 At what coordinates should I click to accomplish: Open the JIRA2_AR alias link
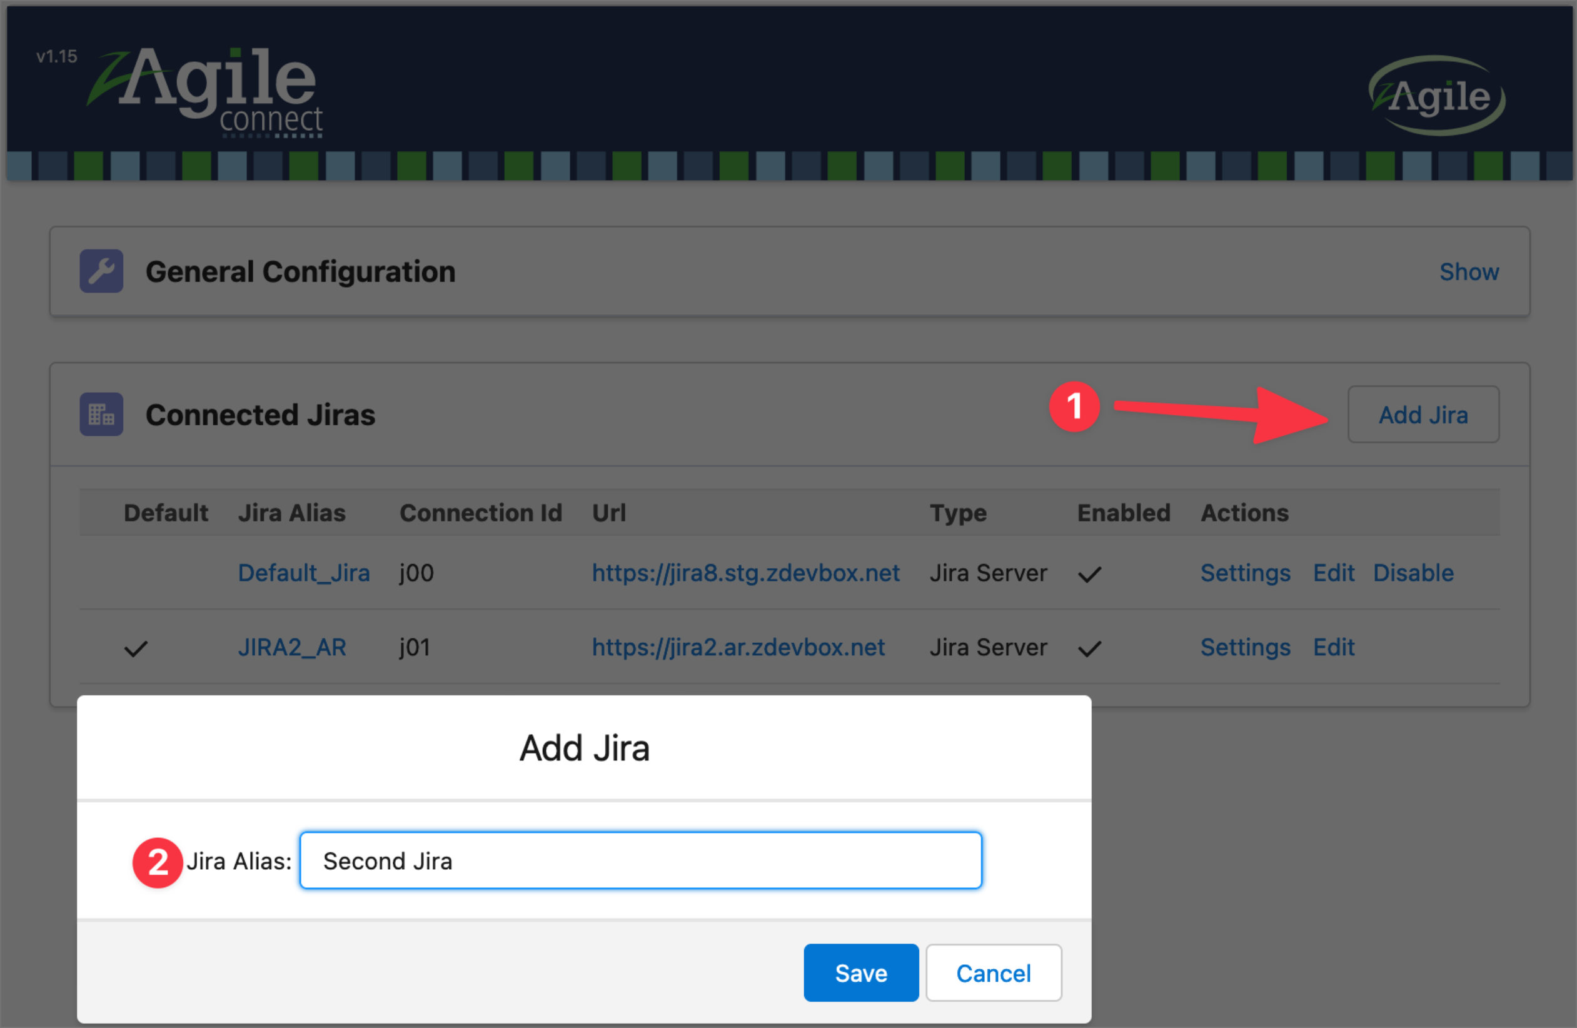pyautogui.click(x=291, y=647)
